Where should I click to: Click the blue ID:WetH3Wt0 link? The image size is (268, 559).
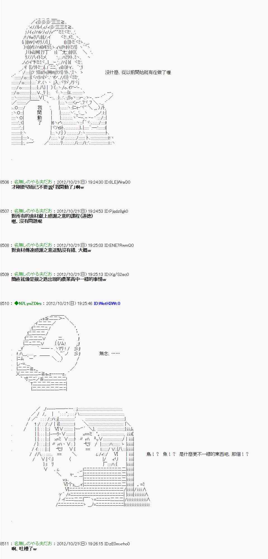coord(107,304)
